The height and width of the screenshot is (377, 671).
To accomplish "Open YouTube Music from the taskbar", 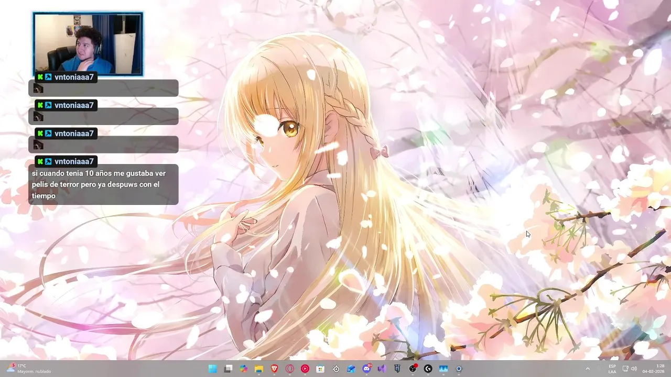I will tap(305, 369).
